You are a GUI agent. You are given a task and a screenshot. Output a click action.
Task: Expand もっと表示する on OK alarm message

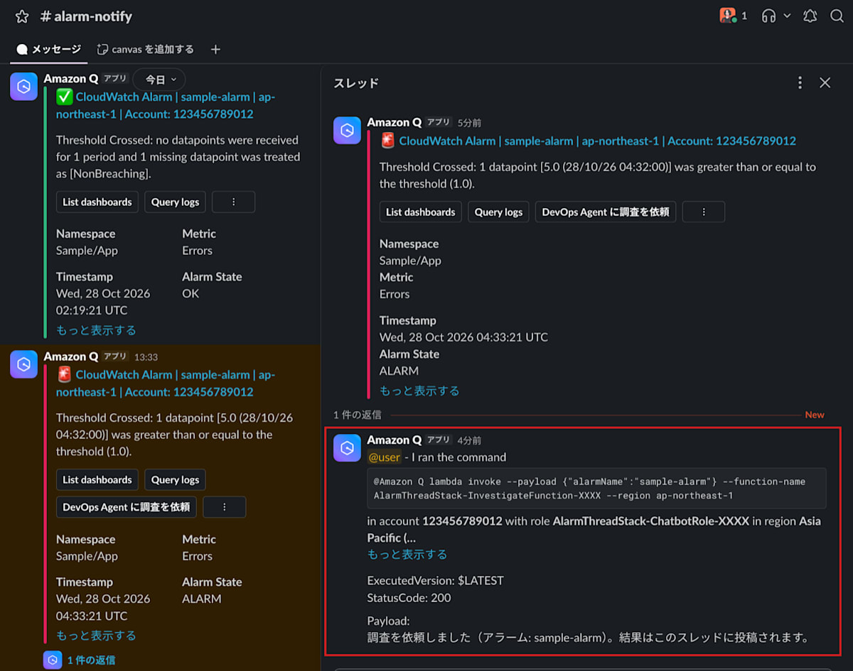[96, 330]
